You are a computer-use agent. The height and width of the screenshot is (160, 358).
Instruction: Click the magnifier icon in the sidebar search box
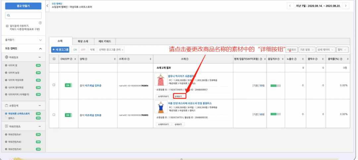tap(8, 16)
